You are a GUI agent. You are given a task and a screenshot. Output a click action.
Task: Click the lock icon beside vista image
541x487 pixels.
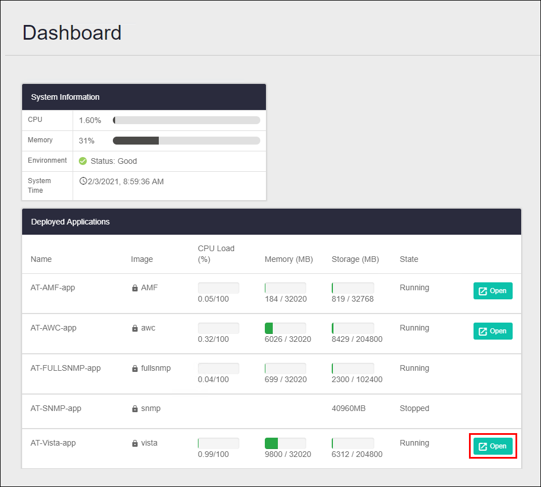tap(135, 443)
